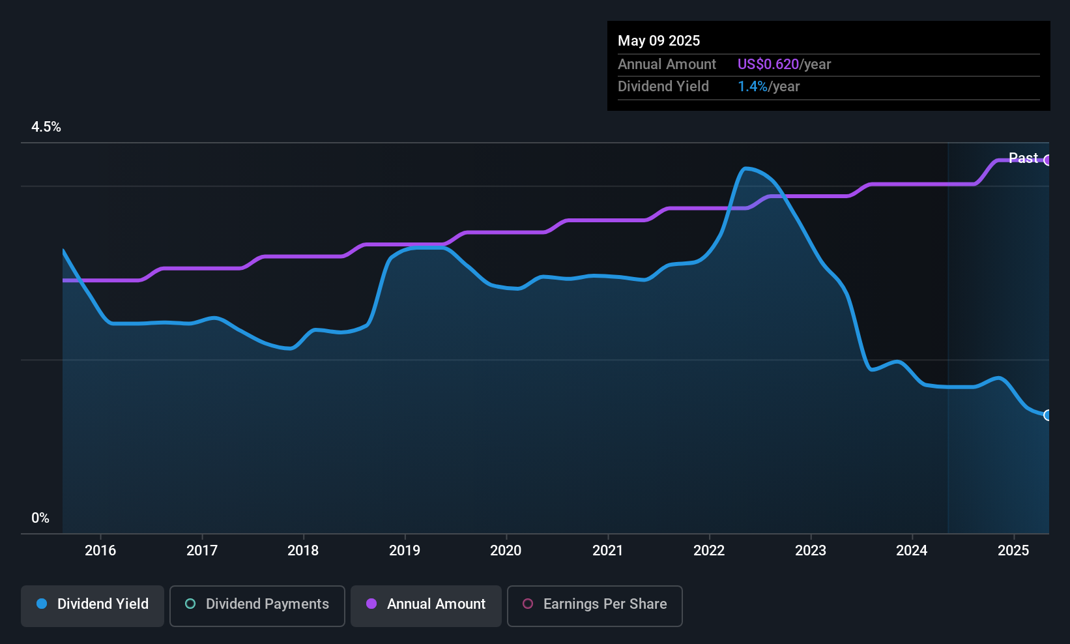Click the 2021 x-axis label
Screen dimensions: 1070x644
607,551
